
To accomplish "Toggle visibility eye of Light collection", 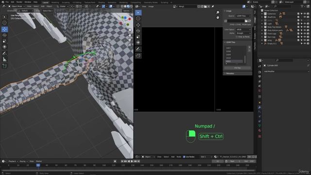I will point(305,24).
